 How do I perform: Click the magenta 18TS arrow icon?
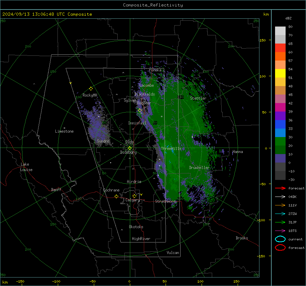coord(280,231)
